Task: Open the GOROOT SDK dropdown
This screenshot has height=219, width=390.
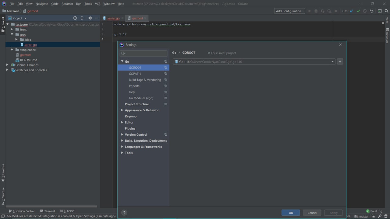Action: 332,62
